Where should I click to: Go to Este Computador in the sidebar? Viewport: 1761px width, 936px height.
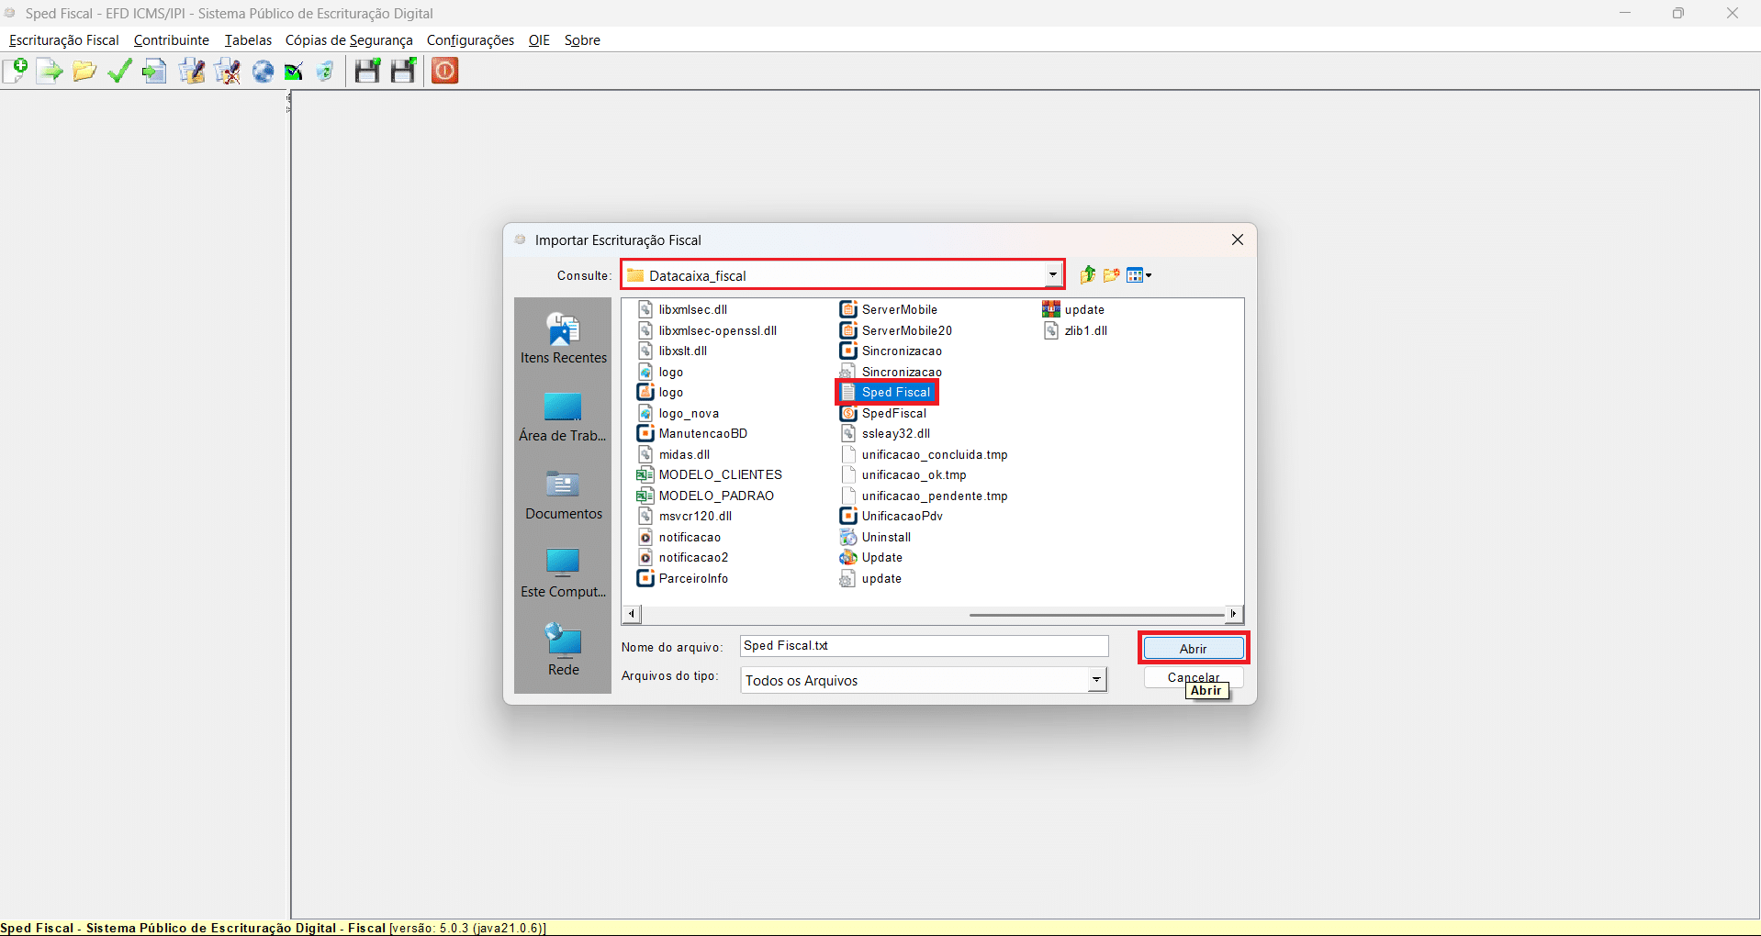point(563,572)
